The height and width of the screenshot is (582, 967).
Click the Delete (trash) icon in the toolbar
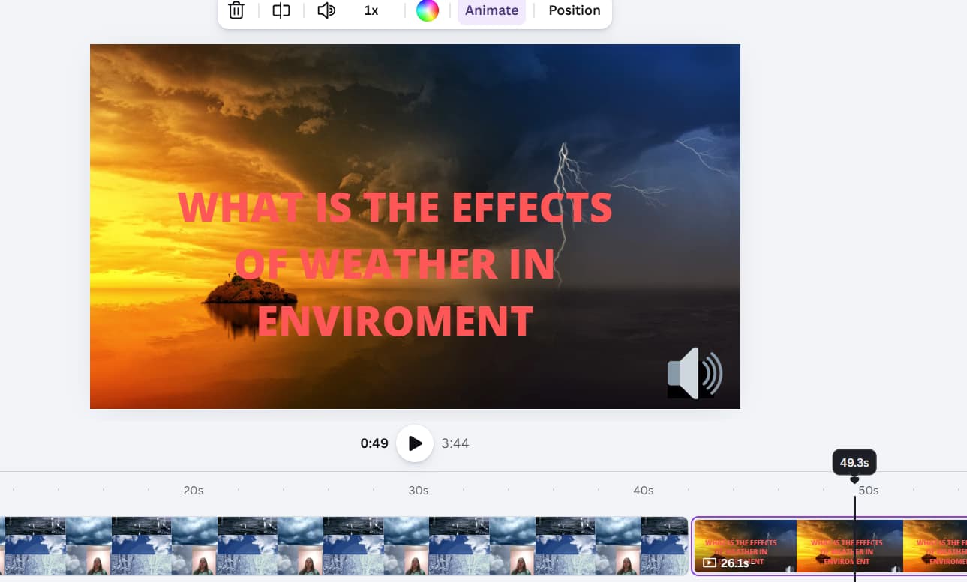point(236,10)
